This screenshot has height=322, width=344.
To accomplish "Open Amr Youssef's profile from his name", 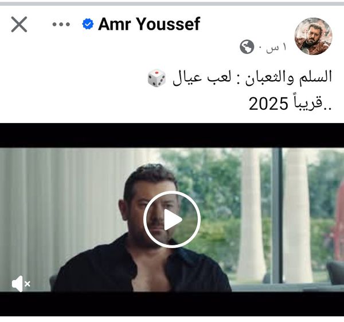I will point(149,24).
